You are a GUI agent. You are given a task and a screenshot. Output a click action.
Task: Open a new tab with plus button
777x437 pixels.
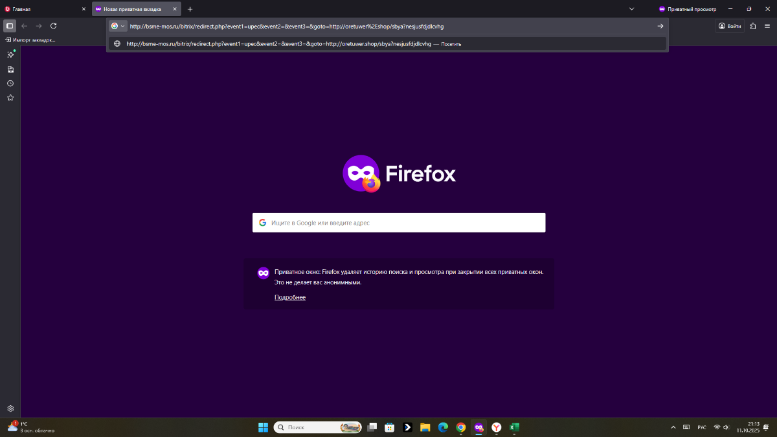click(x=190, y=9)
